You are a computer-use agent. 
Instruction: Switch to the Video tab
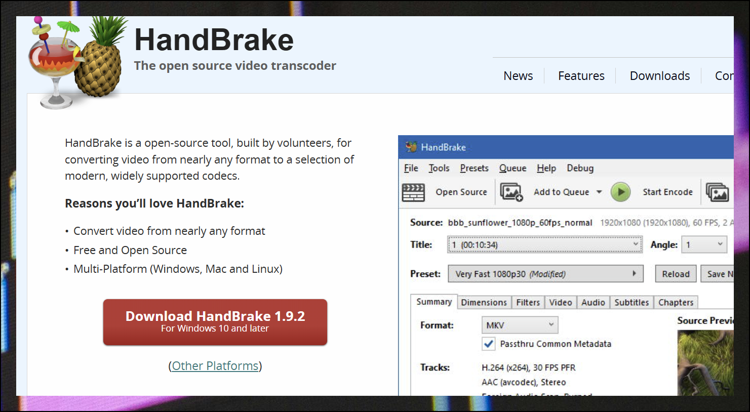pyautogui.click(x=561, y=302)
